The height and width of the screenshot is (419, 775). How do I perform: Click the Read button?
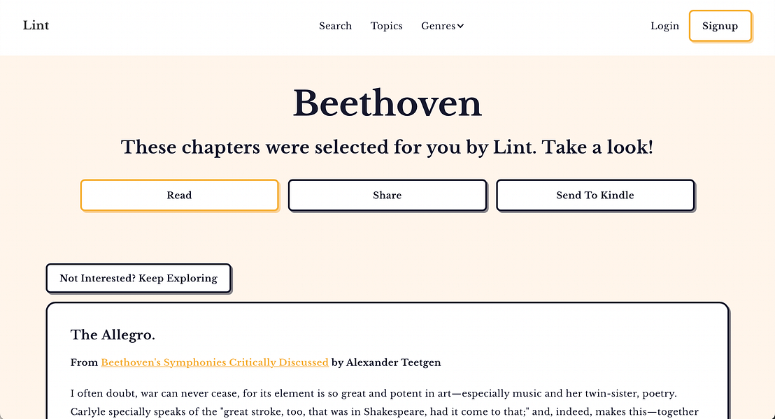179,196
